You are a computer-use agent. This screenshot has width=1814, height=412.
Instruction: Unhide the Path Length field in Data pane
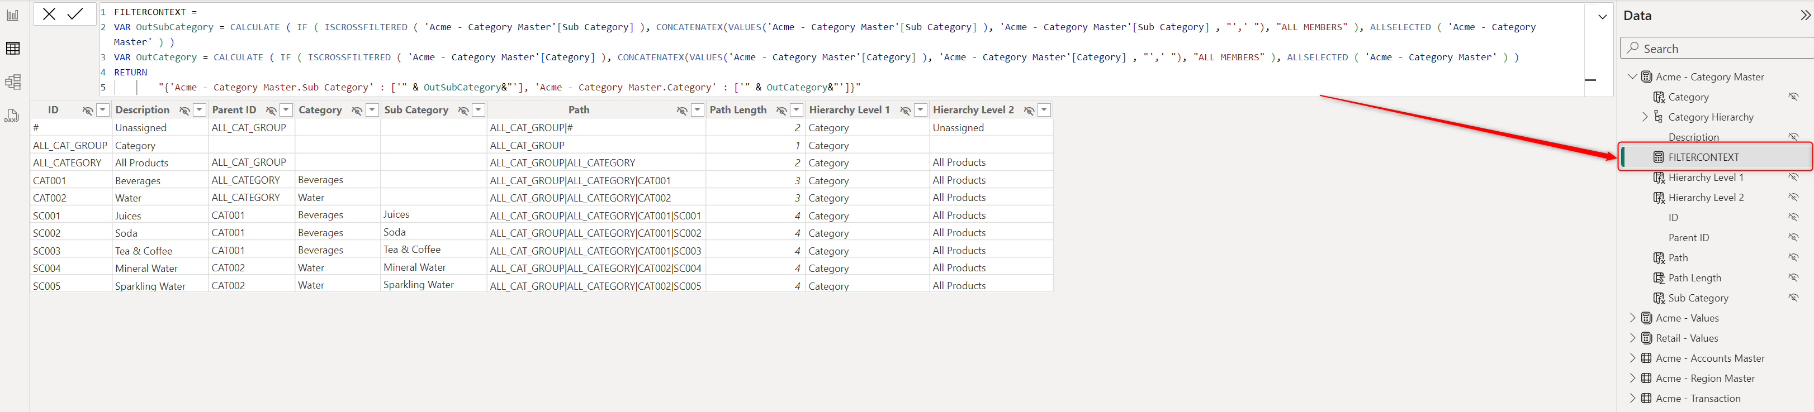pos(1793,277)
